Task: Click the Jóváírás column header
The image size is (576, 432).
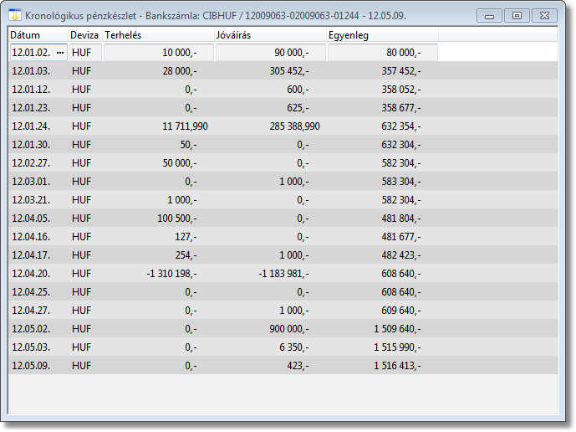Action: click(x=270, y=35)
